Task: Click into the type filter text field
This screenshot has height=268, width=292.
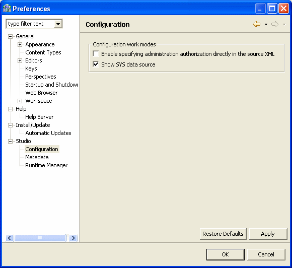Action: [x=30, y=24]
